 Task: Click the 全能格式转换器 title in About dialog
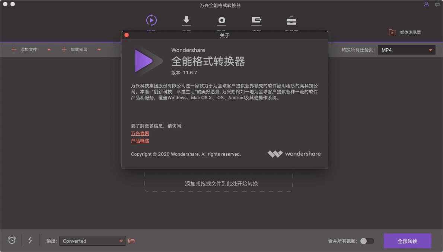pos(208,61)
